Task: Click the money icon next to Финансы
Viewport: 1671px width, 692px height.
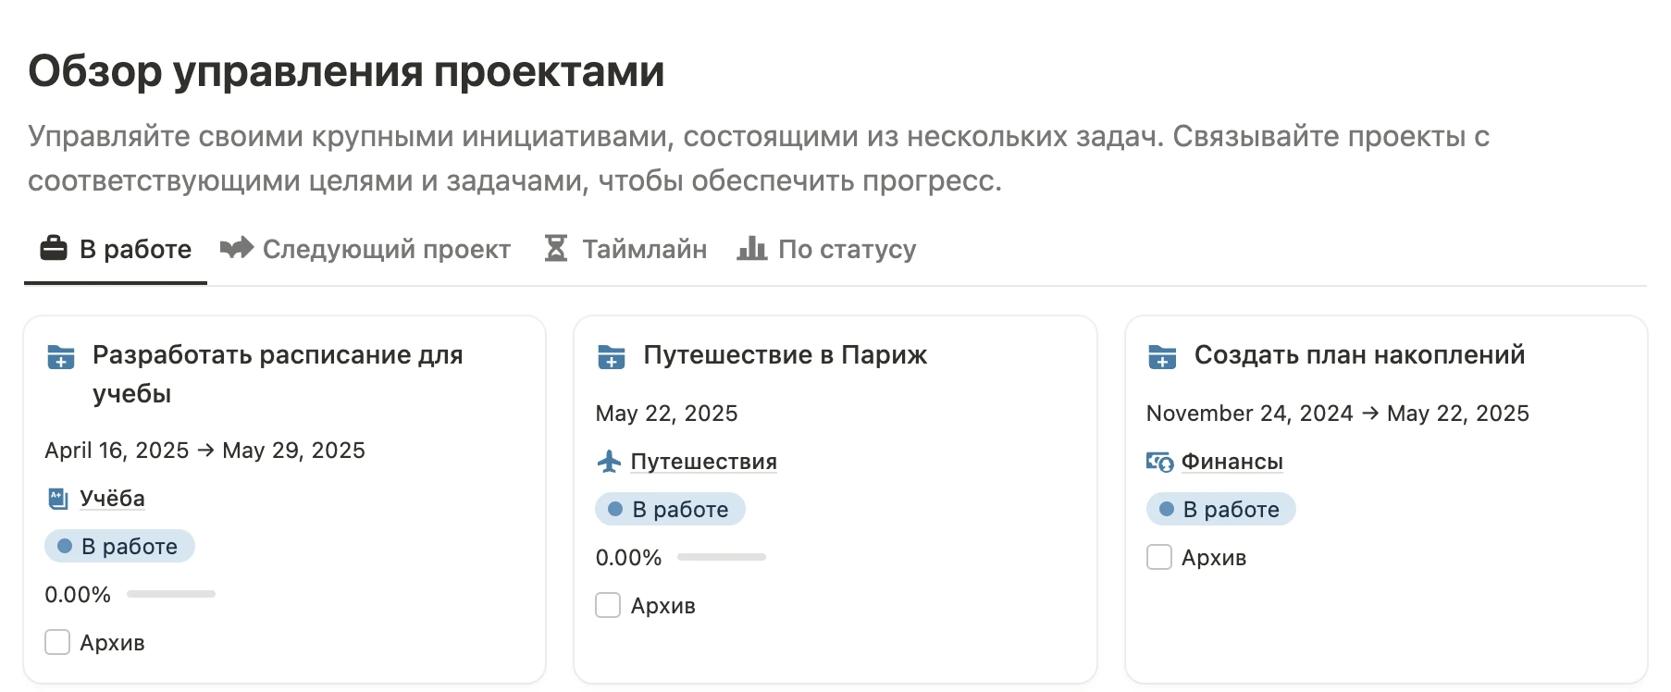Action: (x=1159, y=461)
